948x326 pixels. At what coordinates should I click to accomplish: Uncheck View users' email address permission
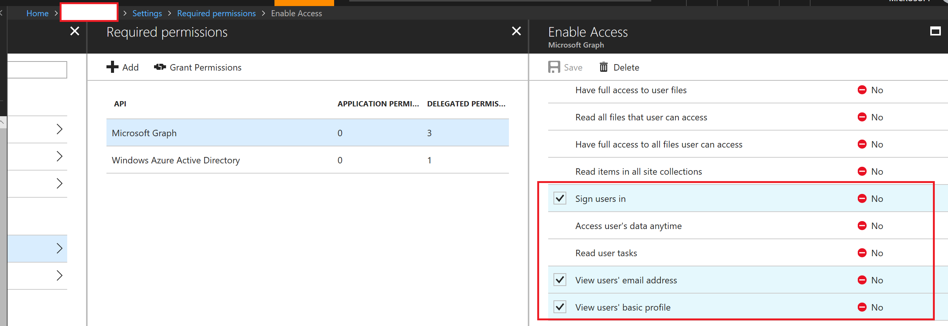560,280
